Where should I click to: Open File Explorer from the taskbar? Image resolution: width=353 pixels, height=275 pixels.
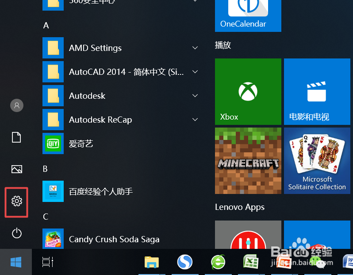(152, 262)
